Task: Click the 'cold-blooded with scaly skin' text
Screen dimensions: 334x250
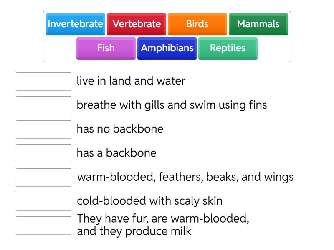Action: [149, 201]
